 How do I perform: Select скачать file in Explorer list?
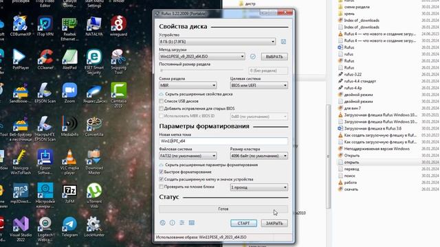348,189
